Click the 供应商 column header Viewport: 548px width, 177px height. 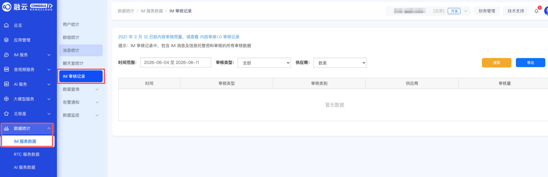click(x=412, y=83)
